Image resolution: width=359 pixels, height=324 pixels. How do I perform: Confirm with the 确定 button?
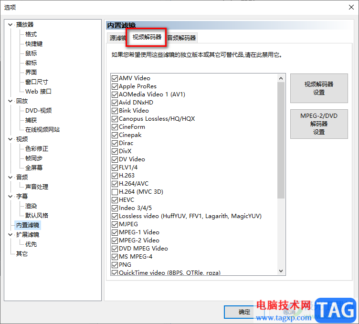point(244,312)
